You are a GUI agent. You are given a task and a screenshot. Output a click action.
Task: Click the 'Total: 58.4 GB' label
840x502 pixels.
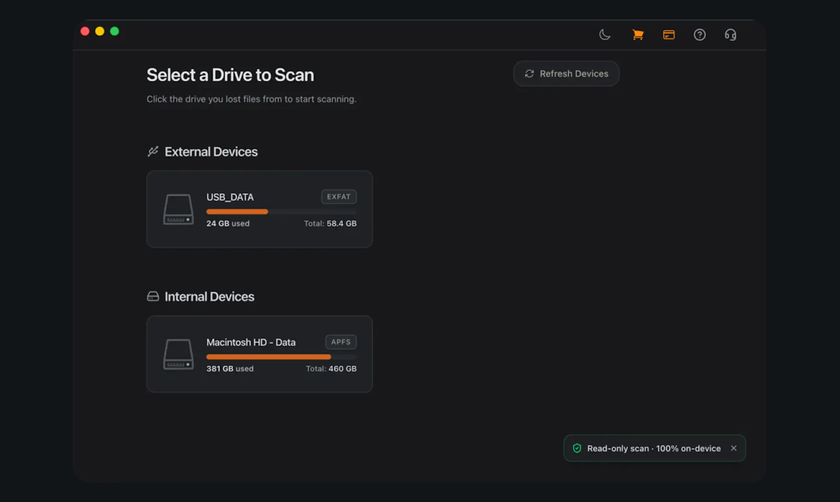point(330,223)
